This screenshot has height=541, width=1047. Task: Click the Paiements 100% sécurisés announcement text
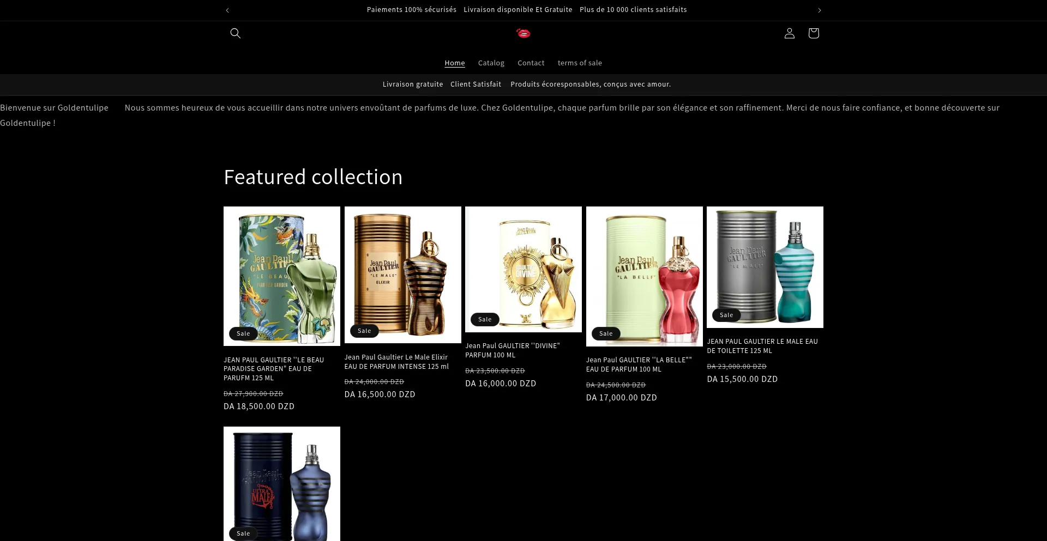[412, 10]
